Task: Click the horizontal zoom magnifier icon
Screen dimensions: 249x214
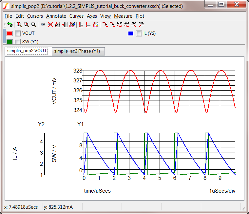Action: (26, 25)
